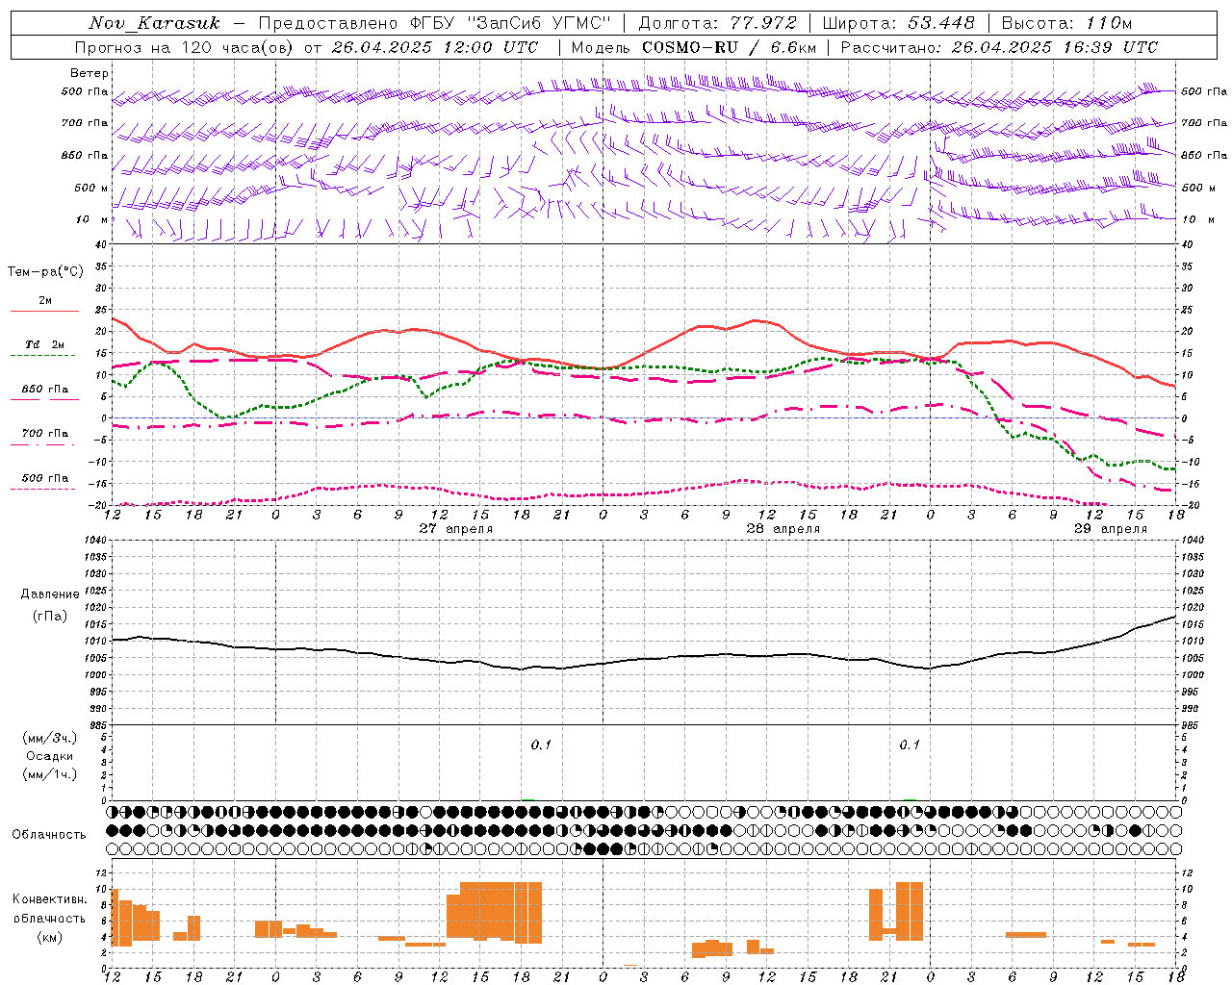Select the forecast start 26.04.2025 12:00 UTC
Image resolution: width=1232 pixels, height=985 pixels.
coord(435,47)
